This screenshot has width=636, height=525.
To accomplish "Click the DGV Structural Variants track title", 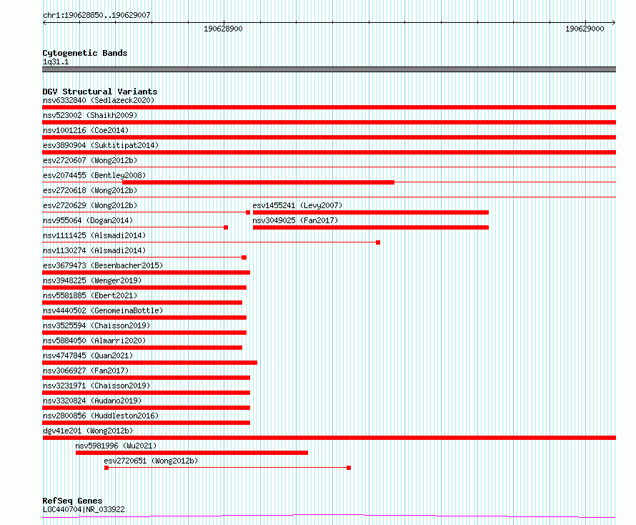I will tap(100, 92).
